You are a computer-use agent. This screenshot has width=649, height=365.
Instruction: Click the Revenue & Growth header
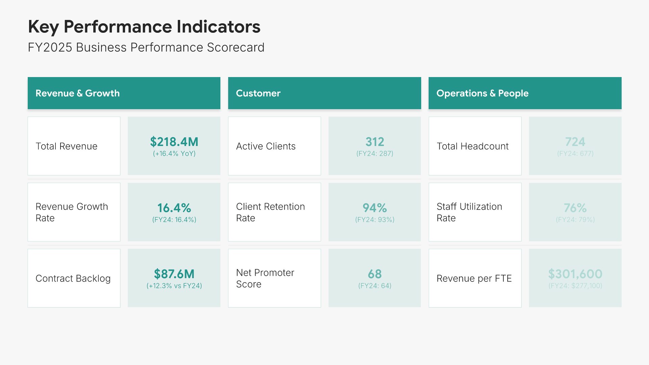pos(124,93)
